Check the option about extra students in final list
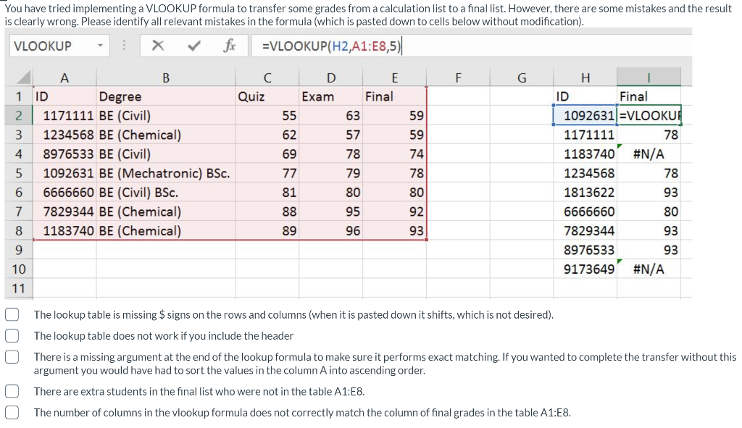The image size is (742, 428). 12,391
